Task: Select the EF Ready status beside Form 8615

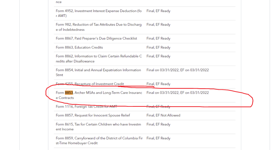Action: coord(158,124)
